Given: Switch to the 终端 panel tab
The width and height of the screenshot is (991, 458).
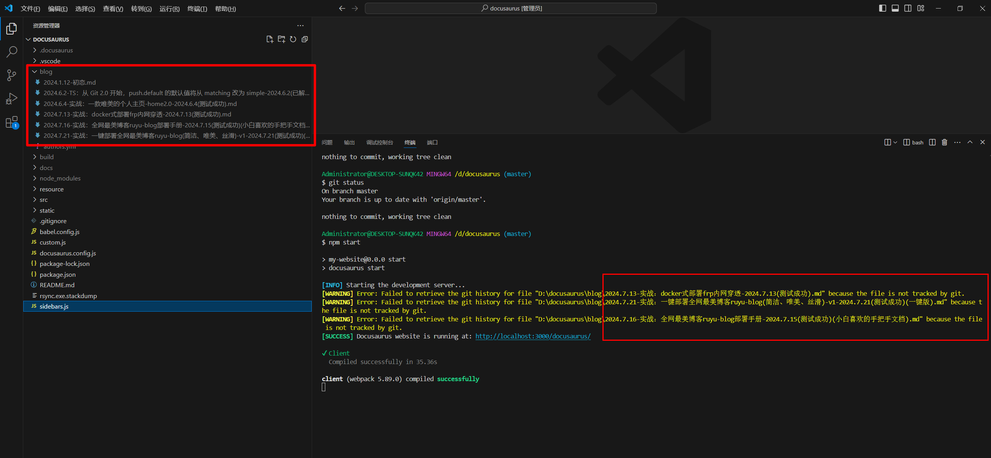Looking at the screenshot, I should click(x=410, y=142).
